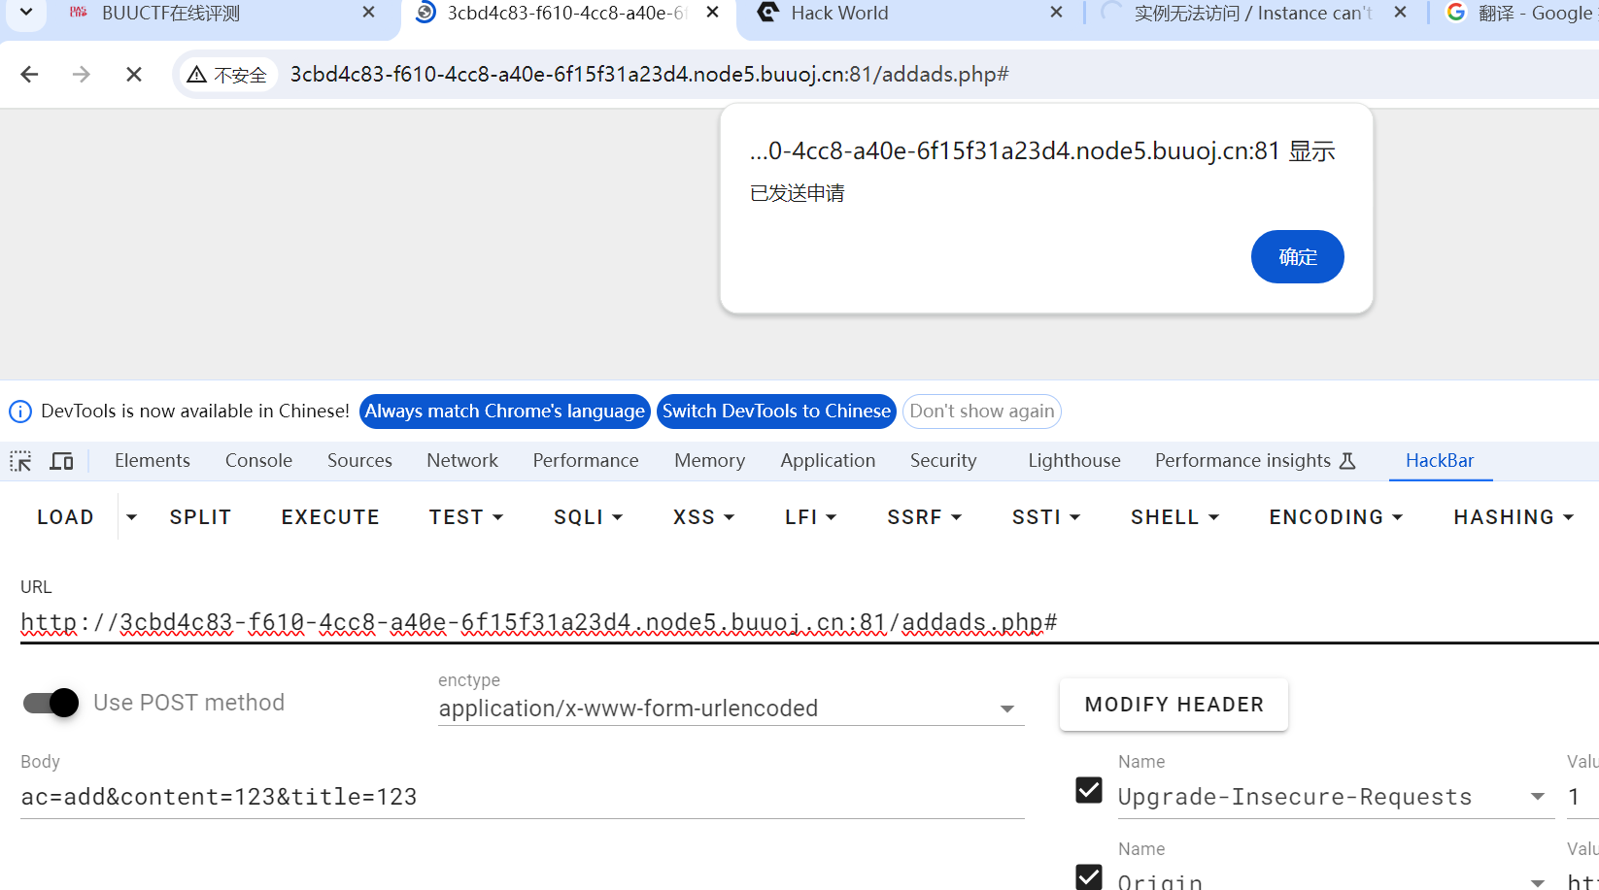
Task: Click Always match Chrome's language
Action: [504, 412]
